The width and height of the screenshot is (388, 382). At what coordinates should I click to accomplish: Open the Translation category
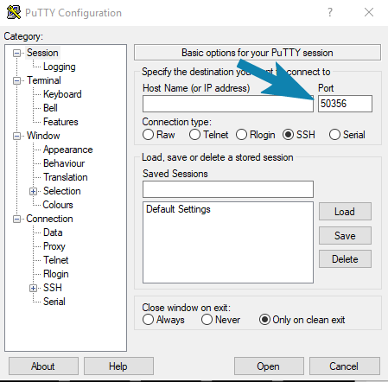pos(66,177)
